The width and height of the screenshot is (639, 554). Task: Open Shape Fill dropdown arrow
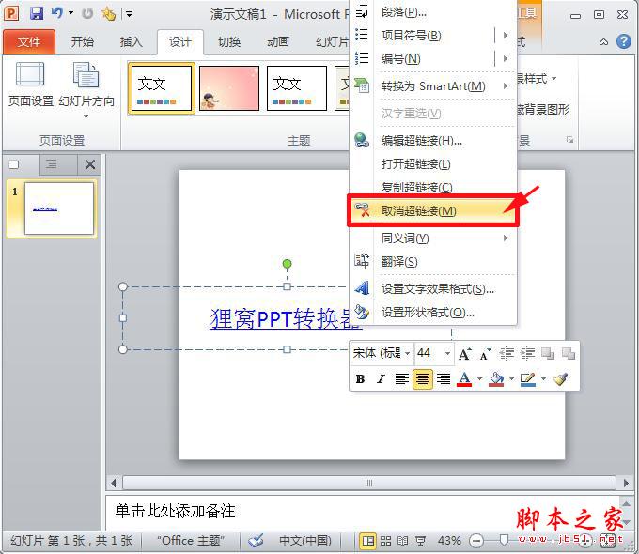(511, 379)
